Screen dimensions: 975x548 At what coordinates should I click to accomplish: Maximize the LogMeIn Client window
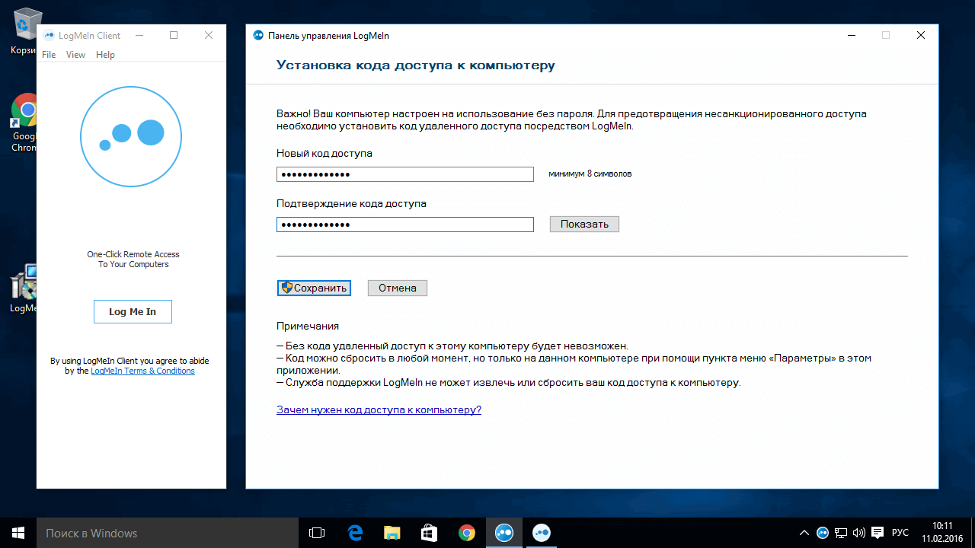[174, 35]
